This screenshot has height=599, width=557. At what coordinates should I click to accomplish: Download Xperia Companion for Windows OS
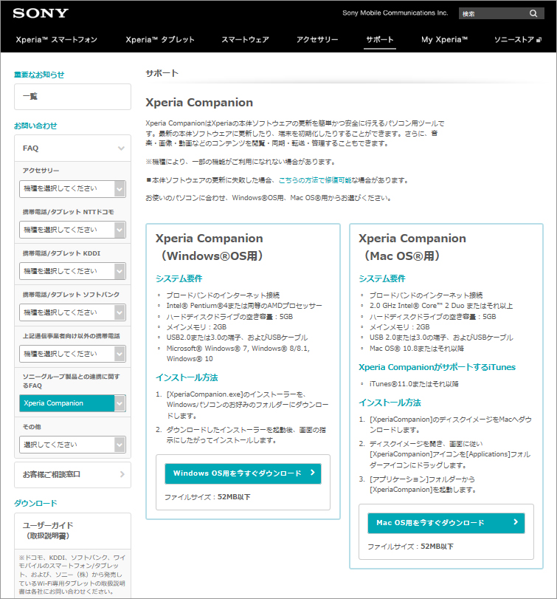(243, 473)
